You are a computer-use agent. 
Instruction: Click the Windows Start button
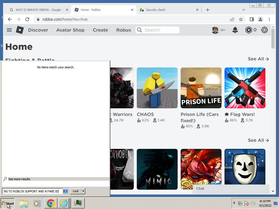point(8,203)
